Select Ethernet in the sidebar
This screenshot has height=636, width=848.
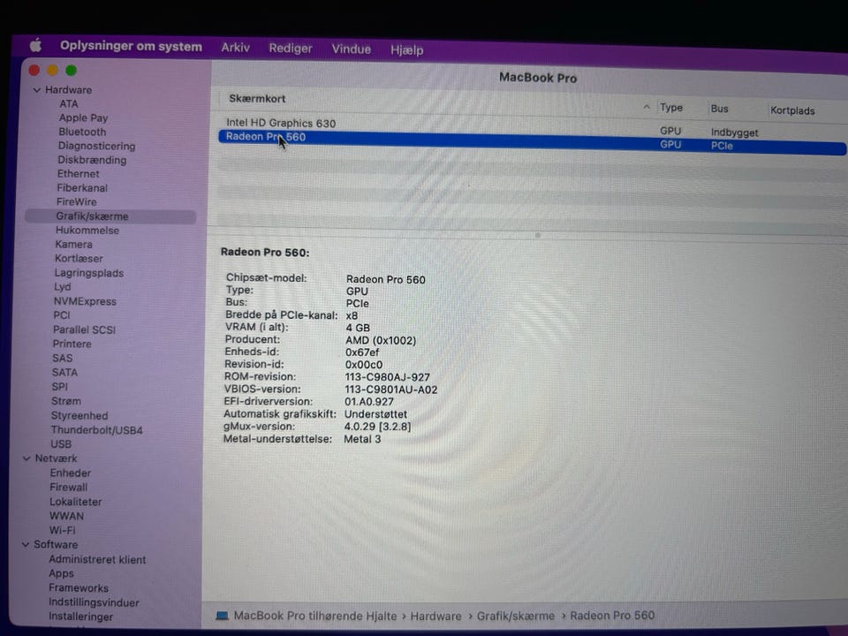point(79,174)
